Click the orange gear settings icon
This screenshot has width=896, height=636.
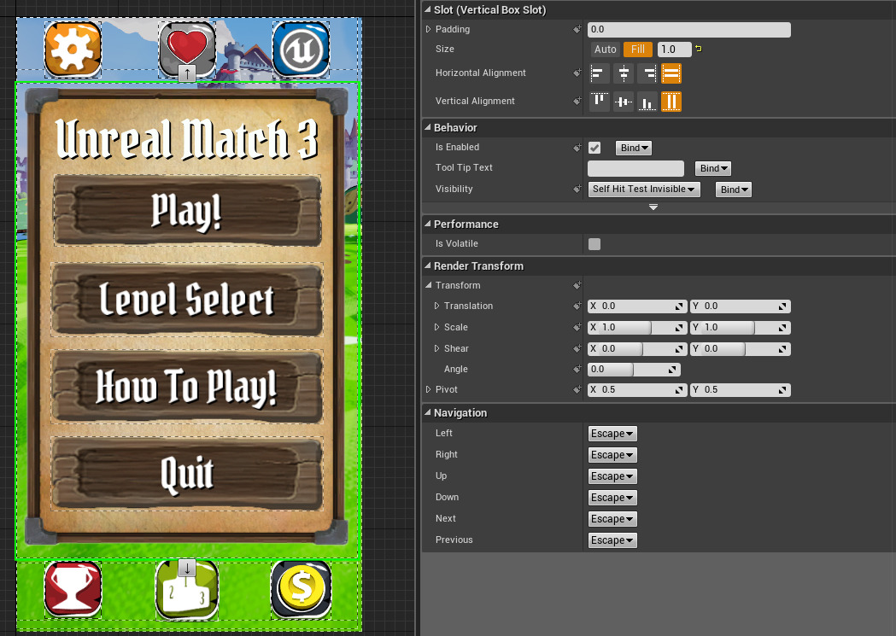73,49
